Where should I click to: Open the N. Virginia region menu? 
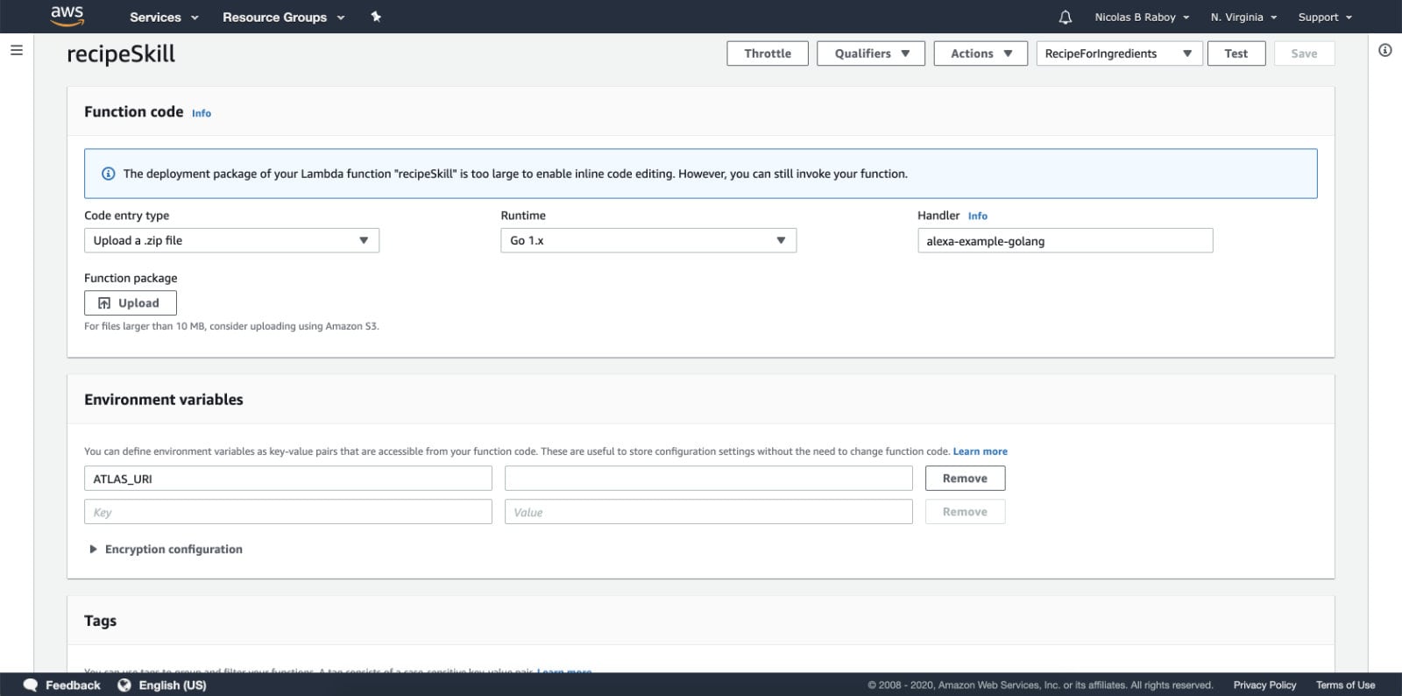point(1243,17)
